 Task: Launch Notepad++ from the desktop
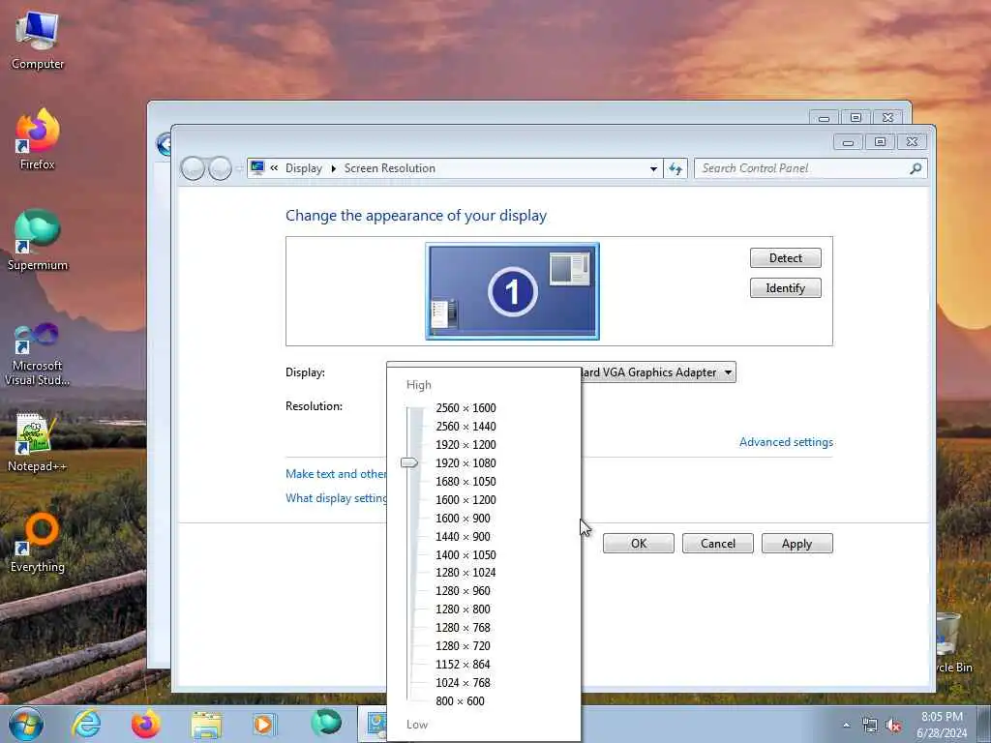coord(37,442)
